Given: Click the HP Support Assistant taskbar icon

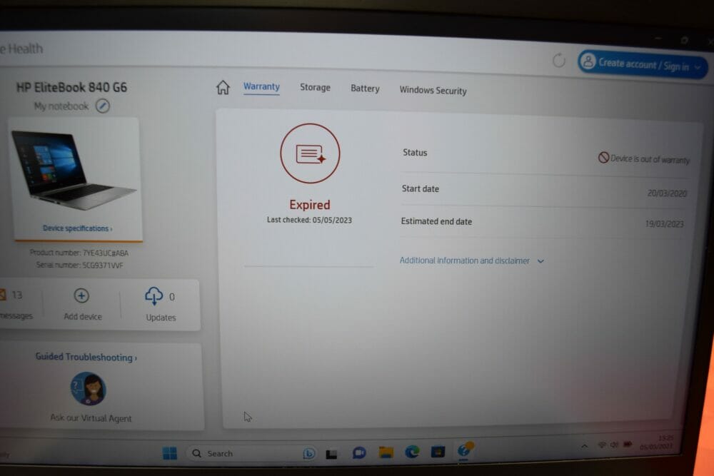Looking at the screenshot, I should tap(465, 450).
